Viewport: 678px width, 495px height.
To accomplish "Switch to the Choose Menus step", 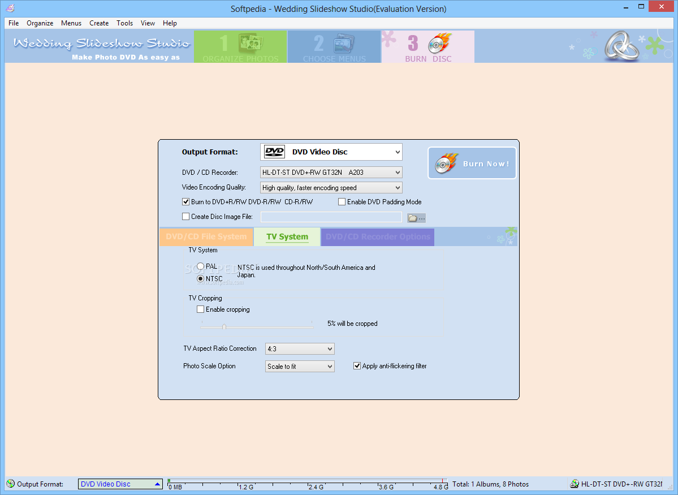I will coord(334,47).
